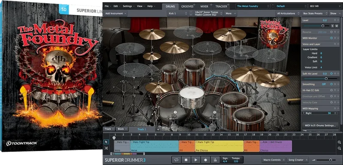Enable Envelope and Offset power button

[x=331, y=96]
